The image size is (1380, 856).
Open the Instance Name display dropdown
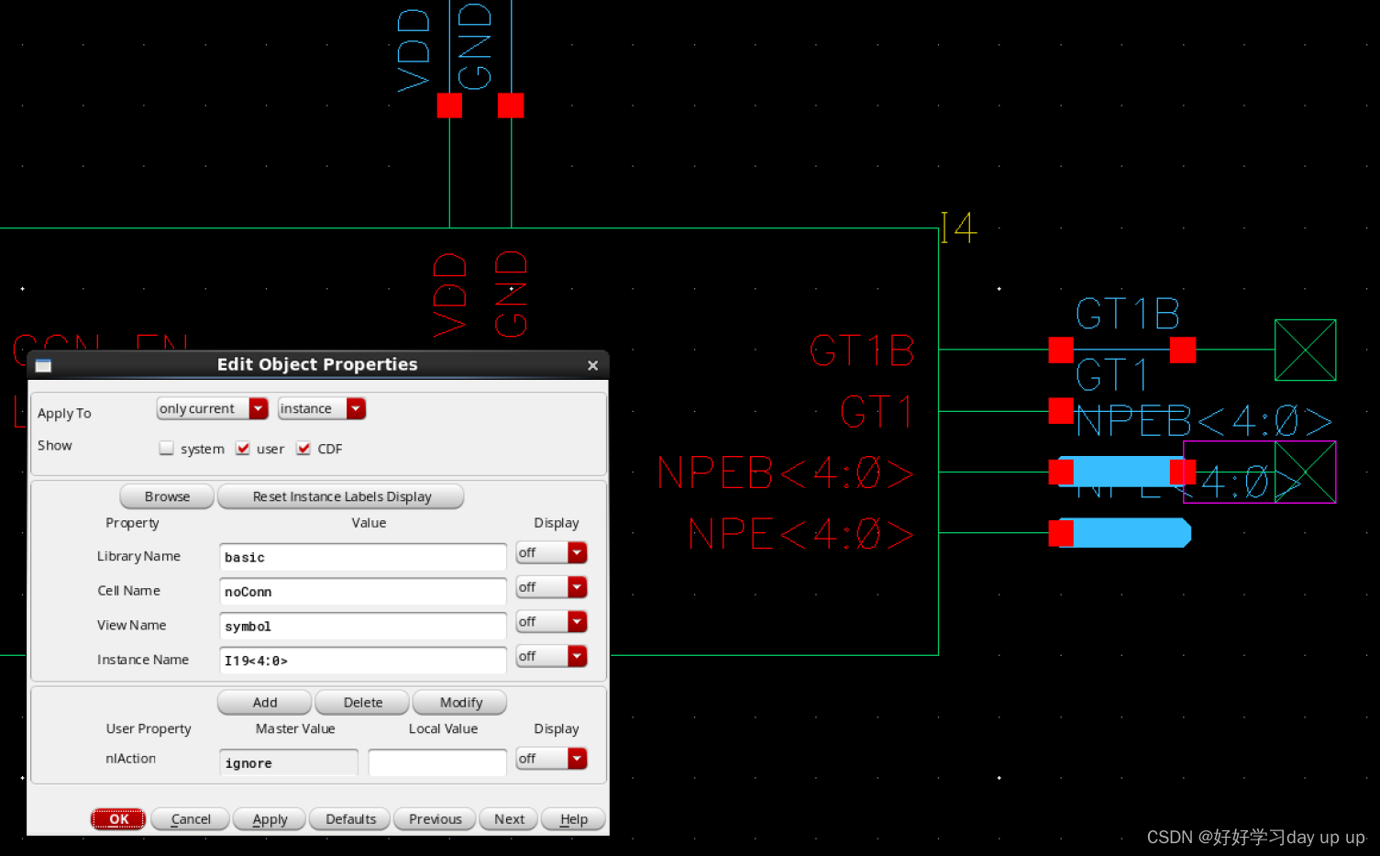(x=577, y=656)
